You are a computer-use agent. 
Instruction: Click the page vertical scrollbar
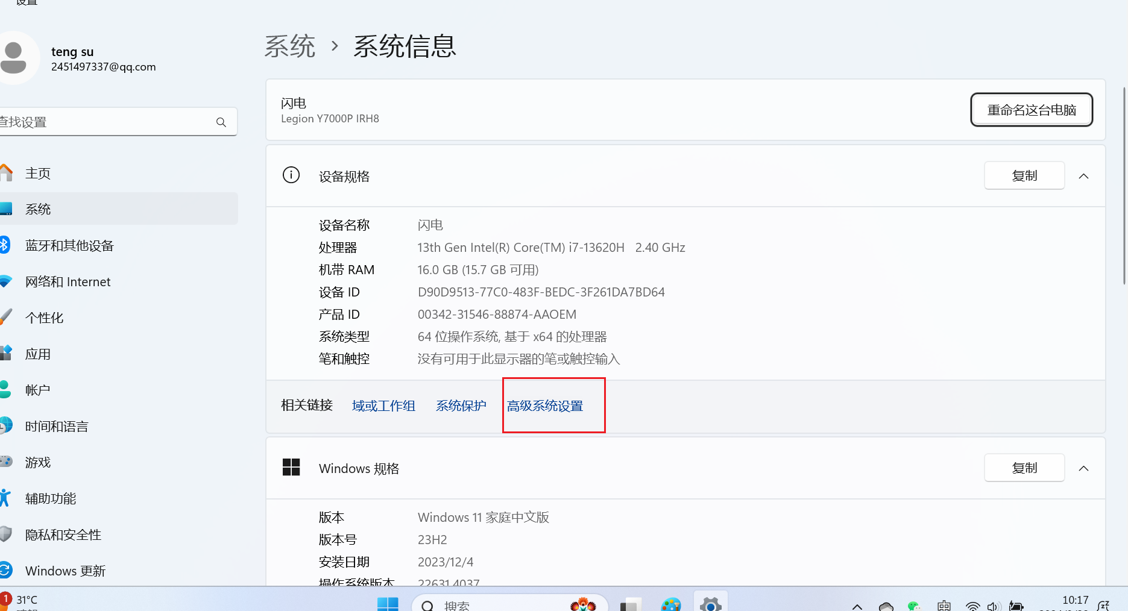1124,187
